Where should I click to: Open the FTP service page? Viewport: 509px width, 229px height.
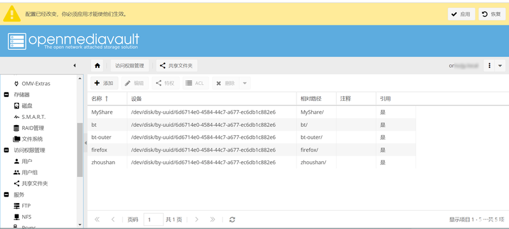[22, 206]
